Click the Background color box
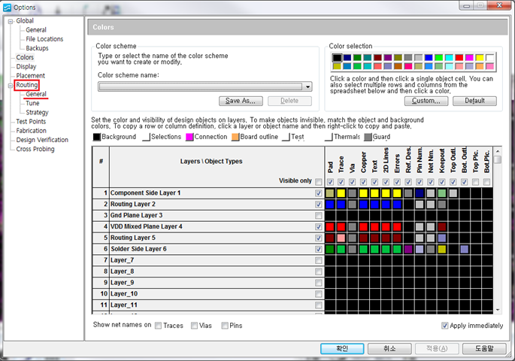This screenshot has height=361, width=515. [96, 137]
